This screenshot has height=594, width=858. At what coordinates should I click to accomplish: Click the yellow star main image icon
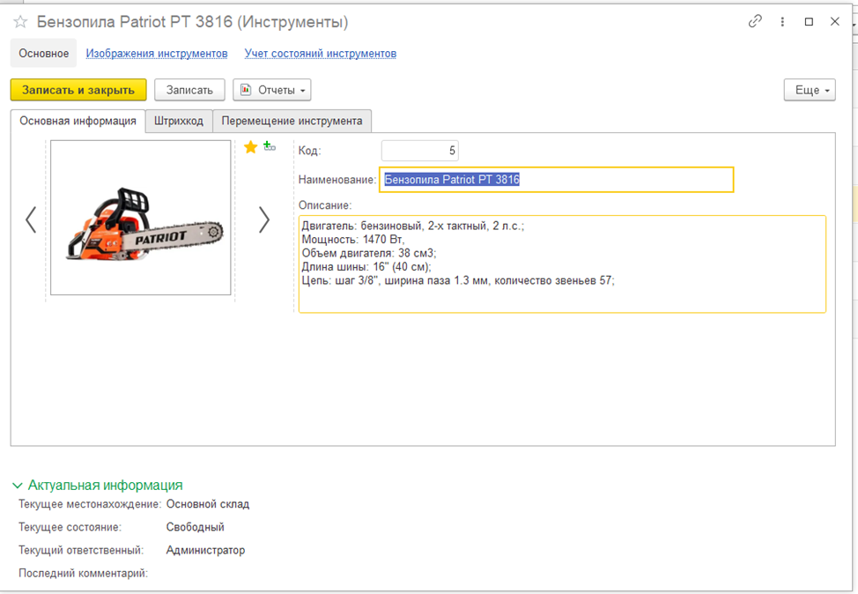coord(250,147)
